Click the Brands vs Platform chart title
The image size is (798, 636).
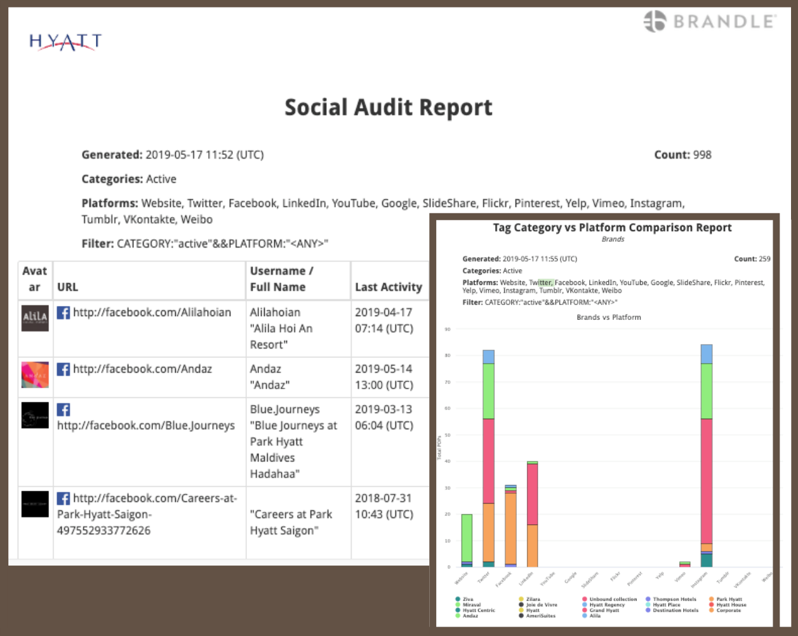click(x=609, y=317)
